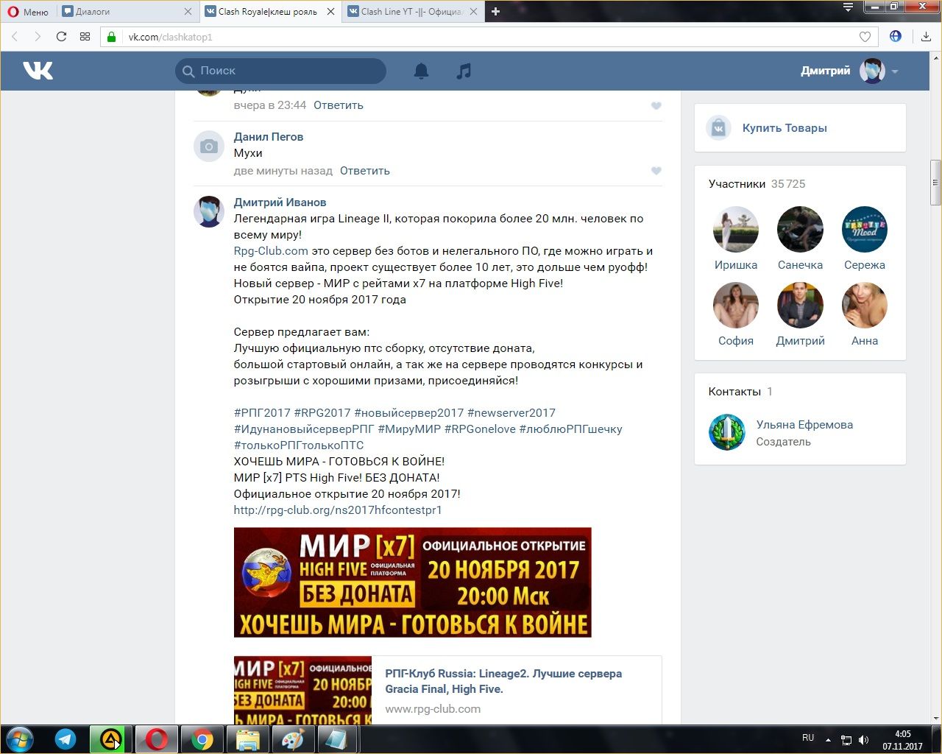
Task: Open the Дмитрий header avatar
Action: [x=872, y=71]
